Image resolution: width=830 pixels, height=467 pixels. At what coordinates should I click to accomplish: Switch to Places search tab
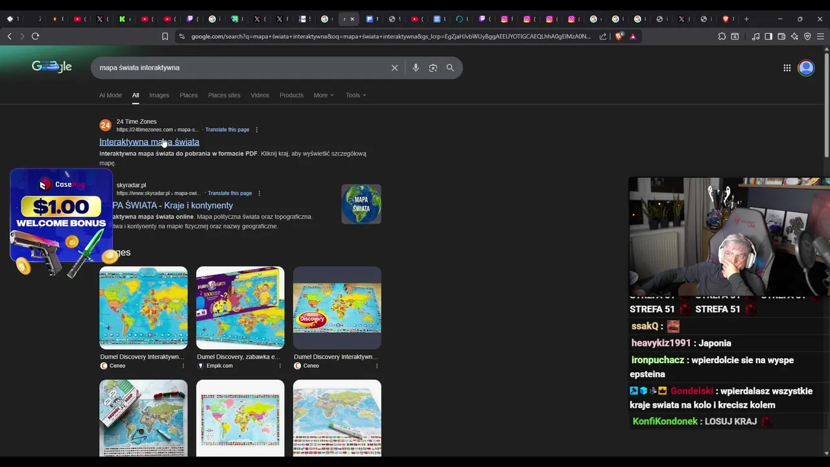point(189,95)
